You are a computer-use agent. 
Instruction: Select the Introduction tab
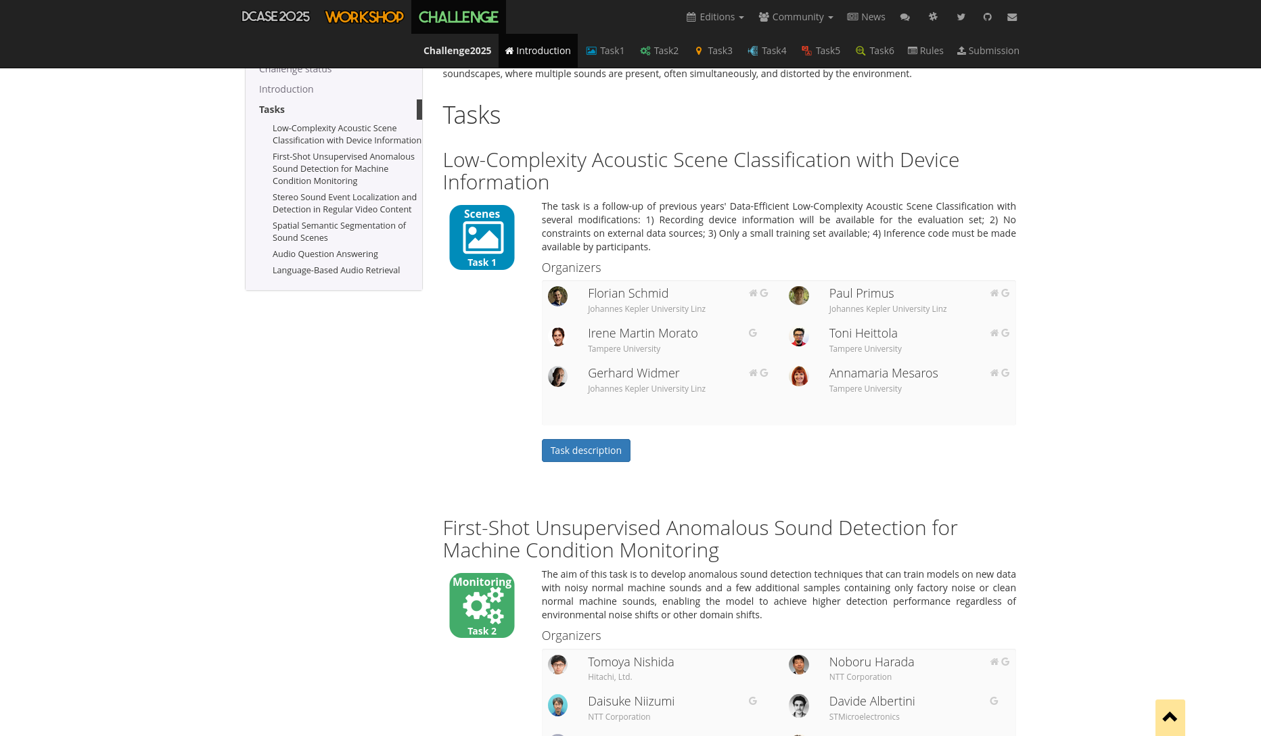click(538, 51)
